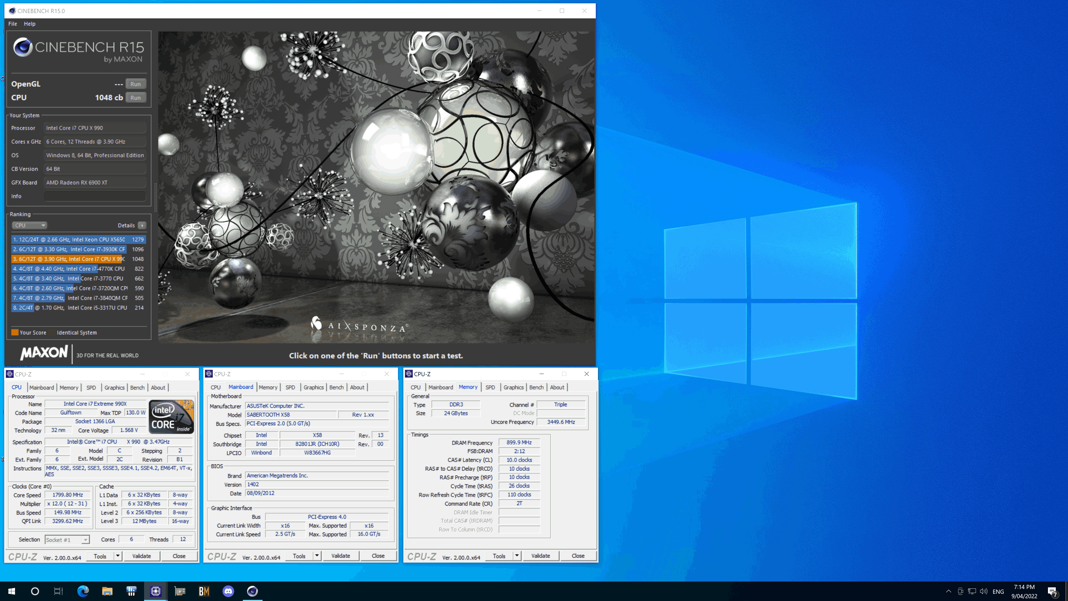The height and width of the screenshot is (601, 1068).
Task: Select ranking entry Intel Xeon CPU X5650
Action: 78,239
